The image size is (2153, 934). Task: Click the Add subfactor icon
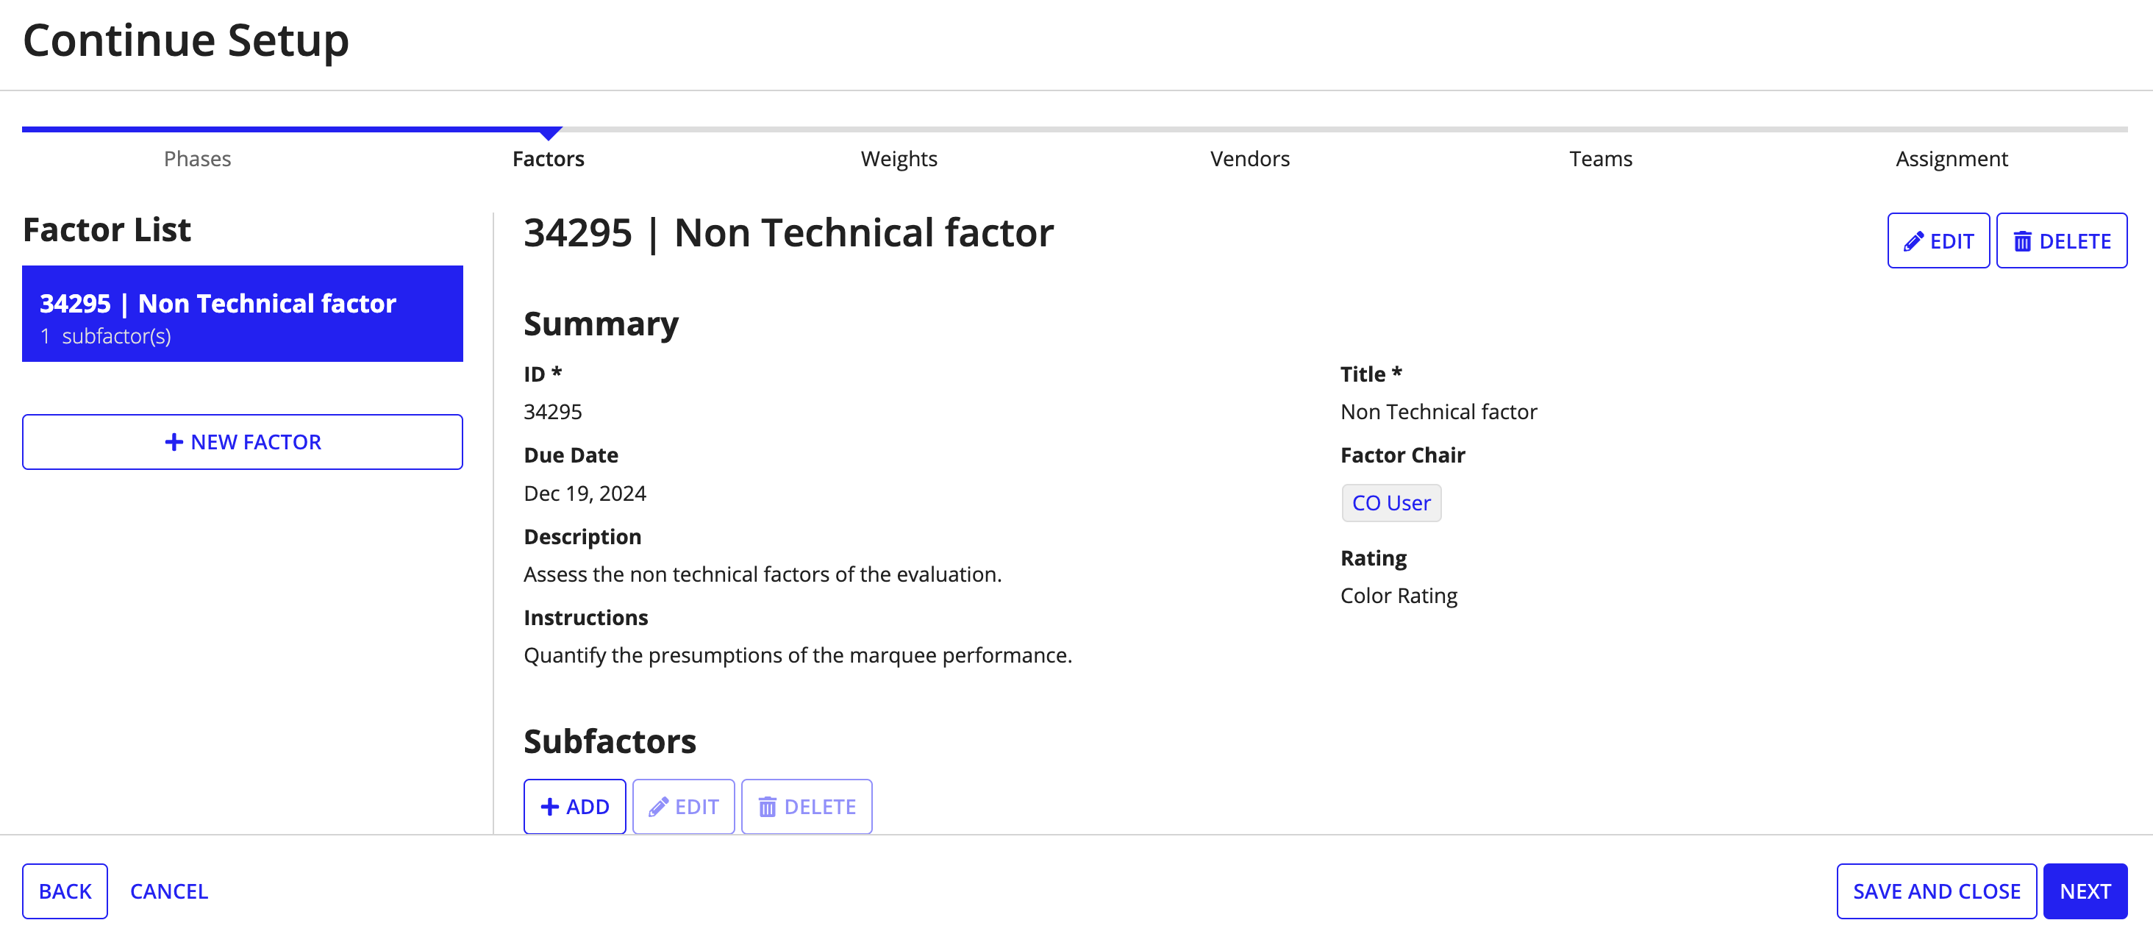(x=575, y=806)
